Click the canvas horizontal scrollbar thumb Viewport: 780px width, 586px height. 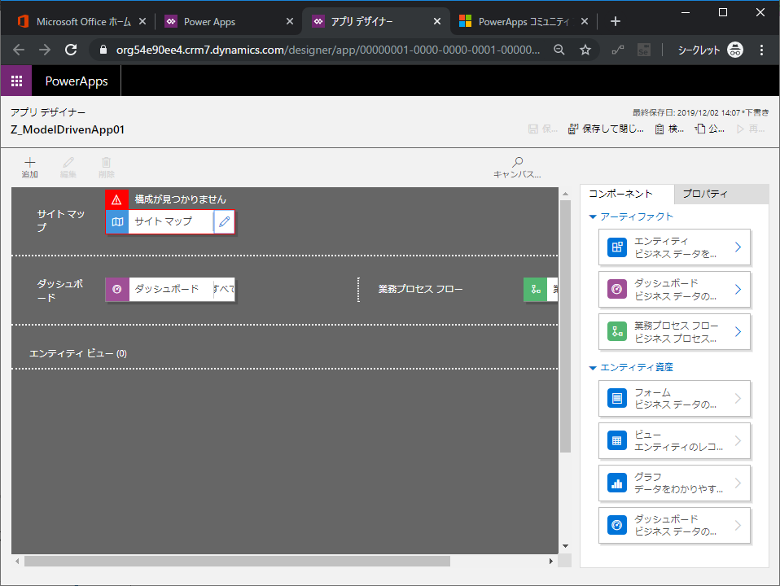point(237,561)
